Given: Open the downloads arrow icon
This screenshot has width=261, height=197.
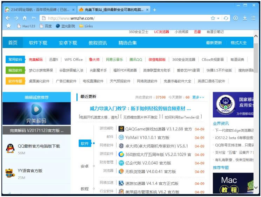Looking at the screenshot, I should coord(245,18).
